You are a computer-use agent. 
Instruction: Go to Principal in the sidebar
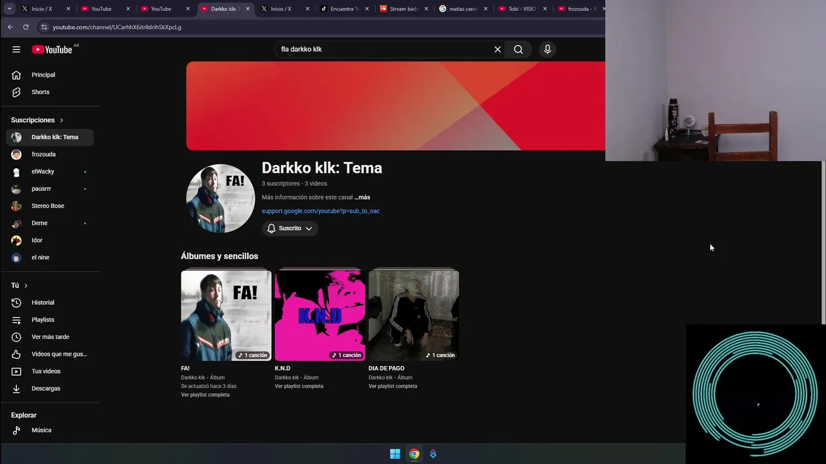(x=50, y=75)
